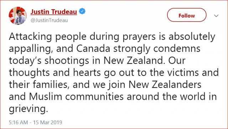Click the word 'Attacking' in the tweet
The width and height of the screenshot is (228, 129).
[x=30, y=37]
